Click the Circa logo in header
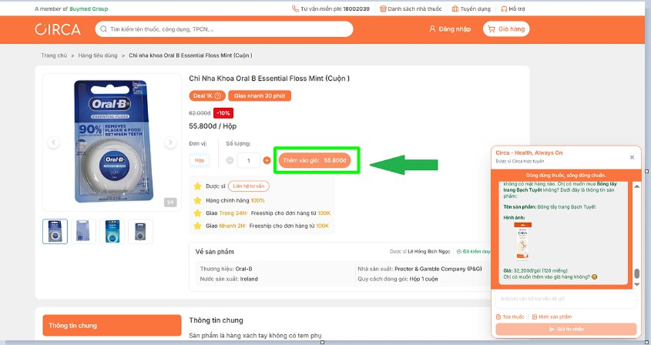This screenshot has width=651, height=345. 58,29
